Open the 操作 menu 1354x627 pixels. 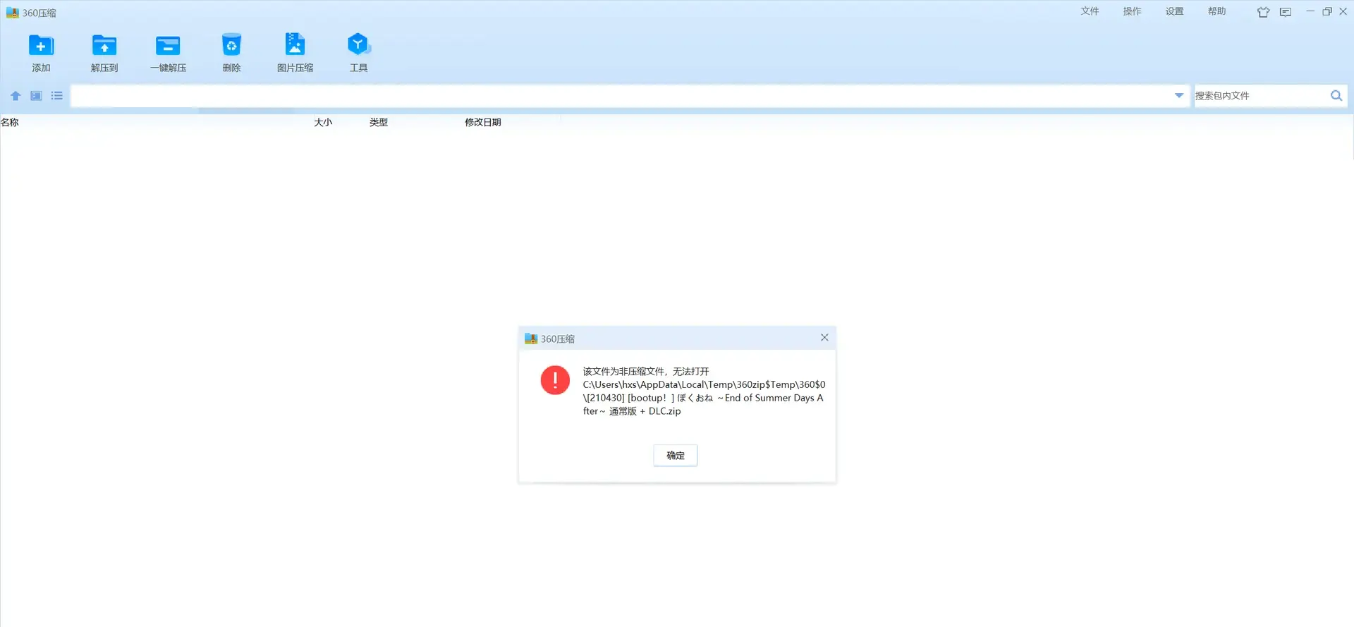(x=1132, y=11)
